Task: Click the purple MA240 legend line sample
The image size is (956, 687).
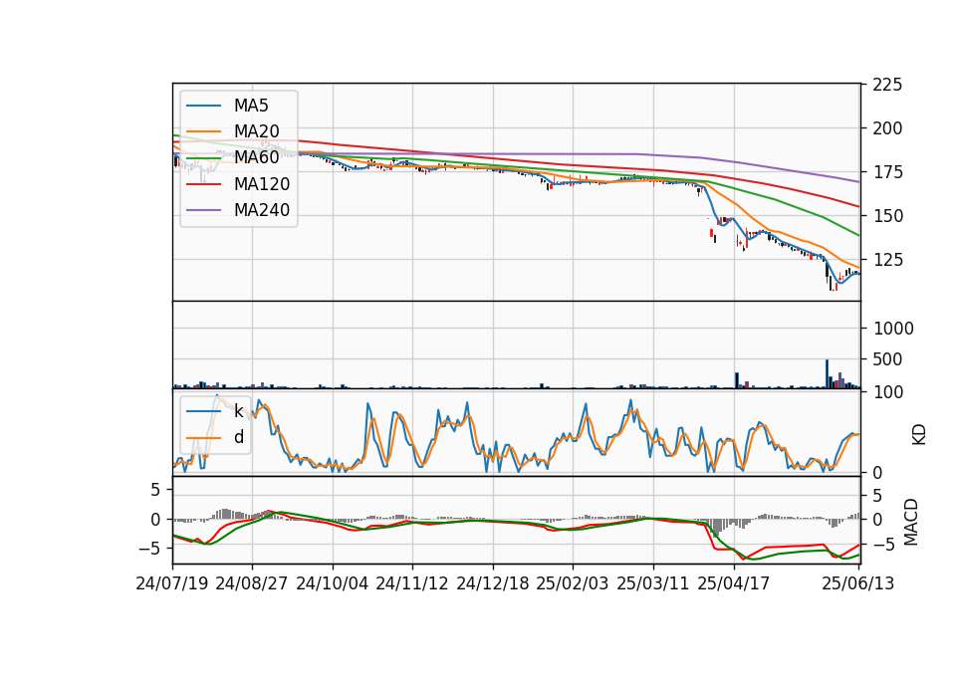Action: (x=203, y=210)
